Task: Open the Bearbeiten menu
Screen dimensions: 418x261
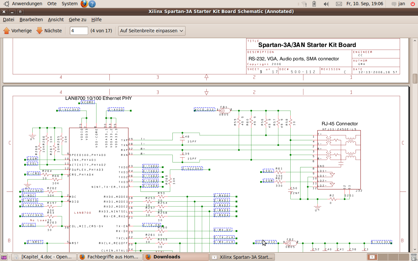Action: [31, 20]
